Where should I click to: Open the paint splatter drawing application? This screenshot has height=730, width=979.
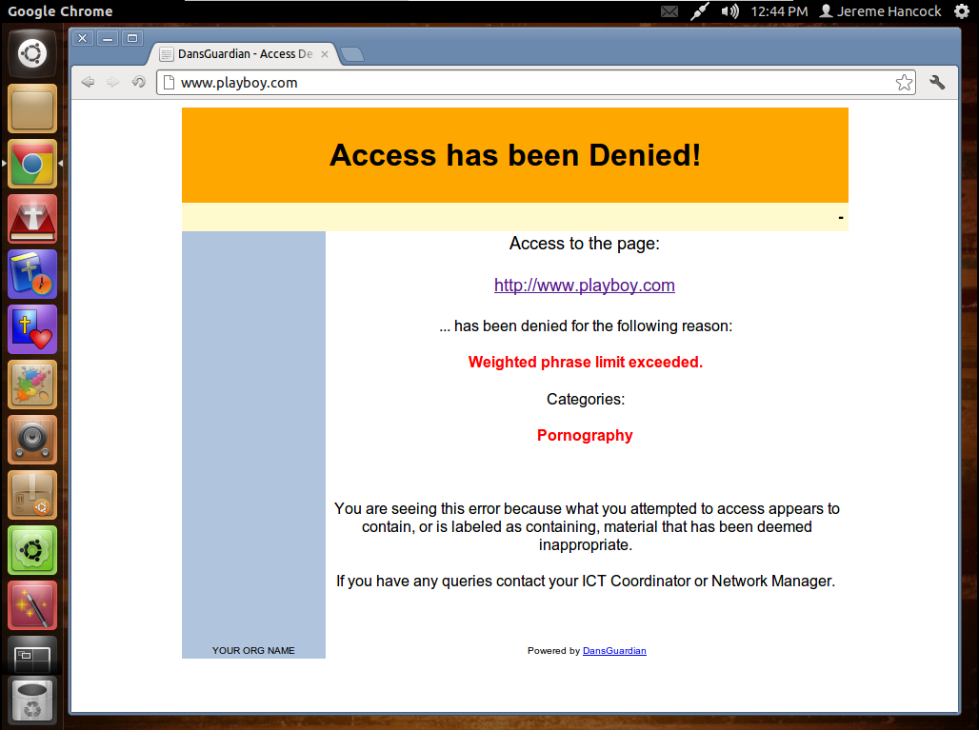pyautogui.click(x=31, y=385)
